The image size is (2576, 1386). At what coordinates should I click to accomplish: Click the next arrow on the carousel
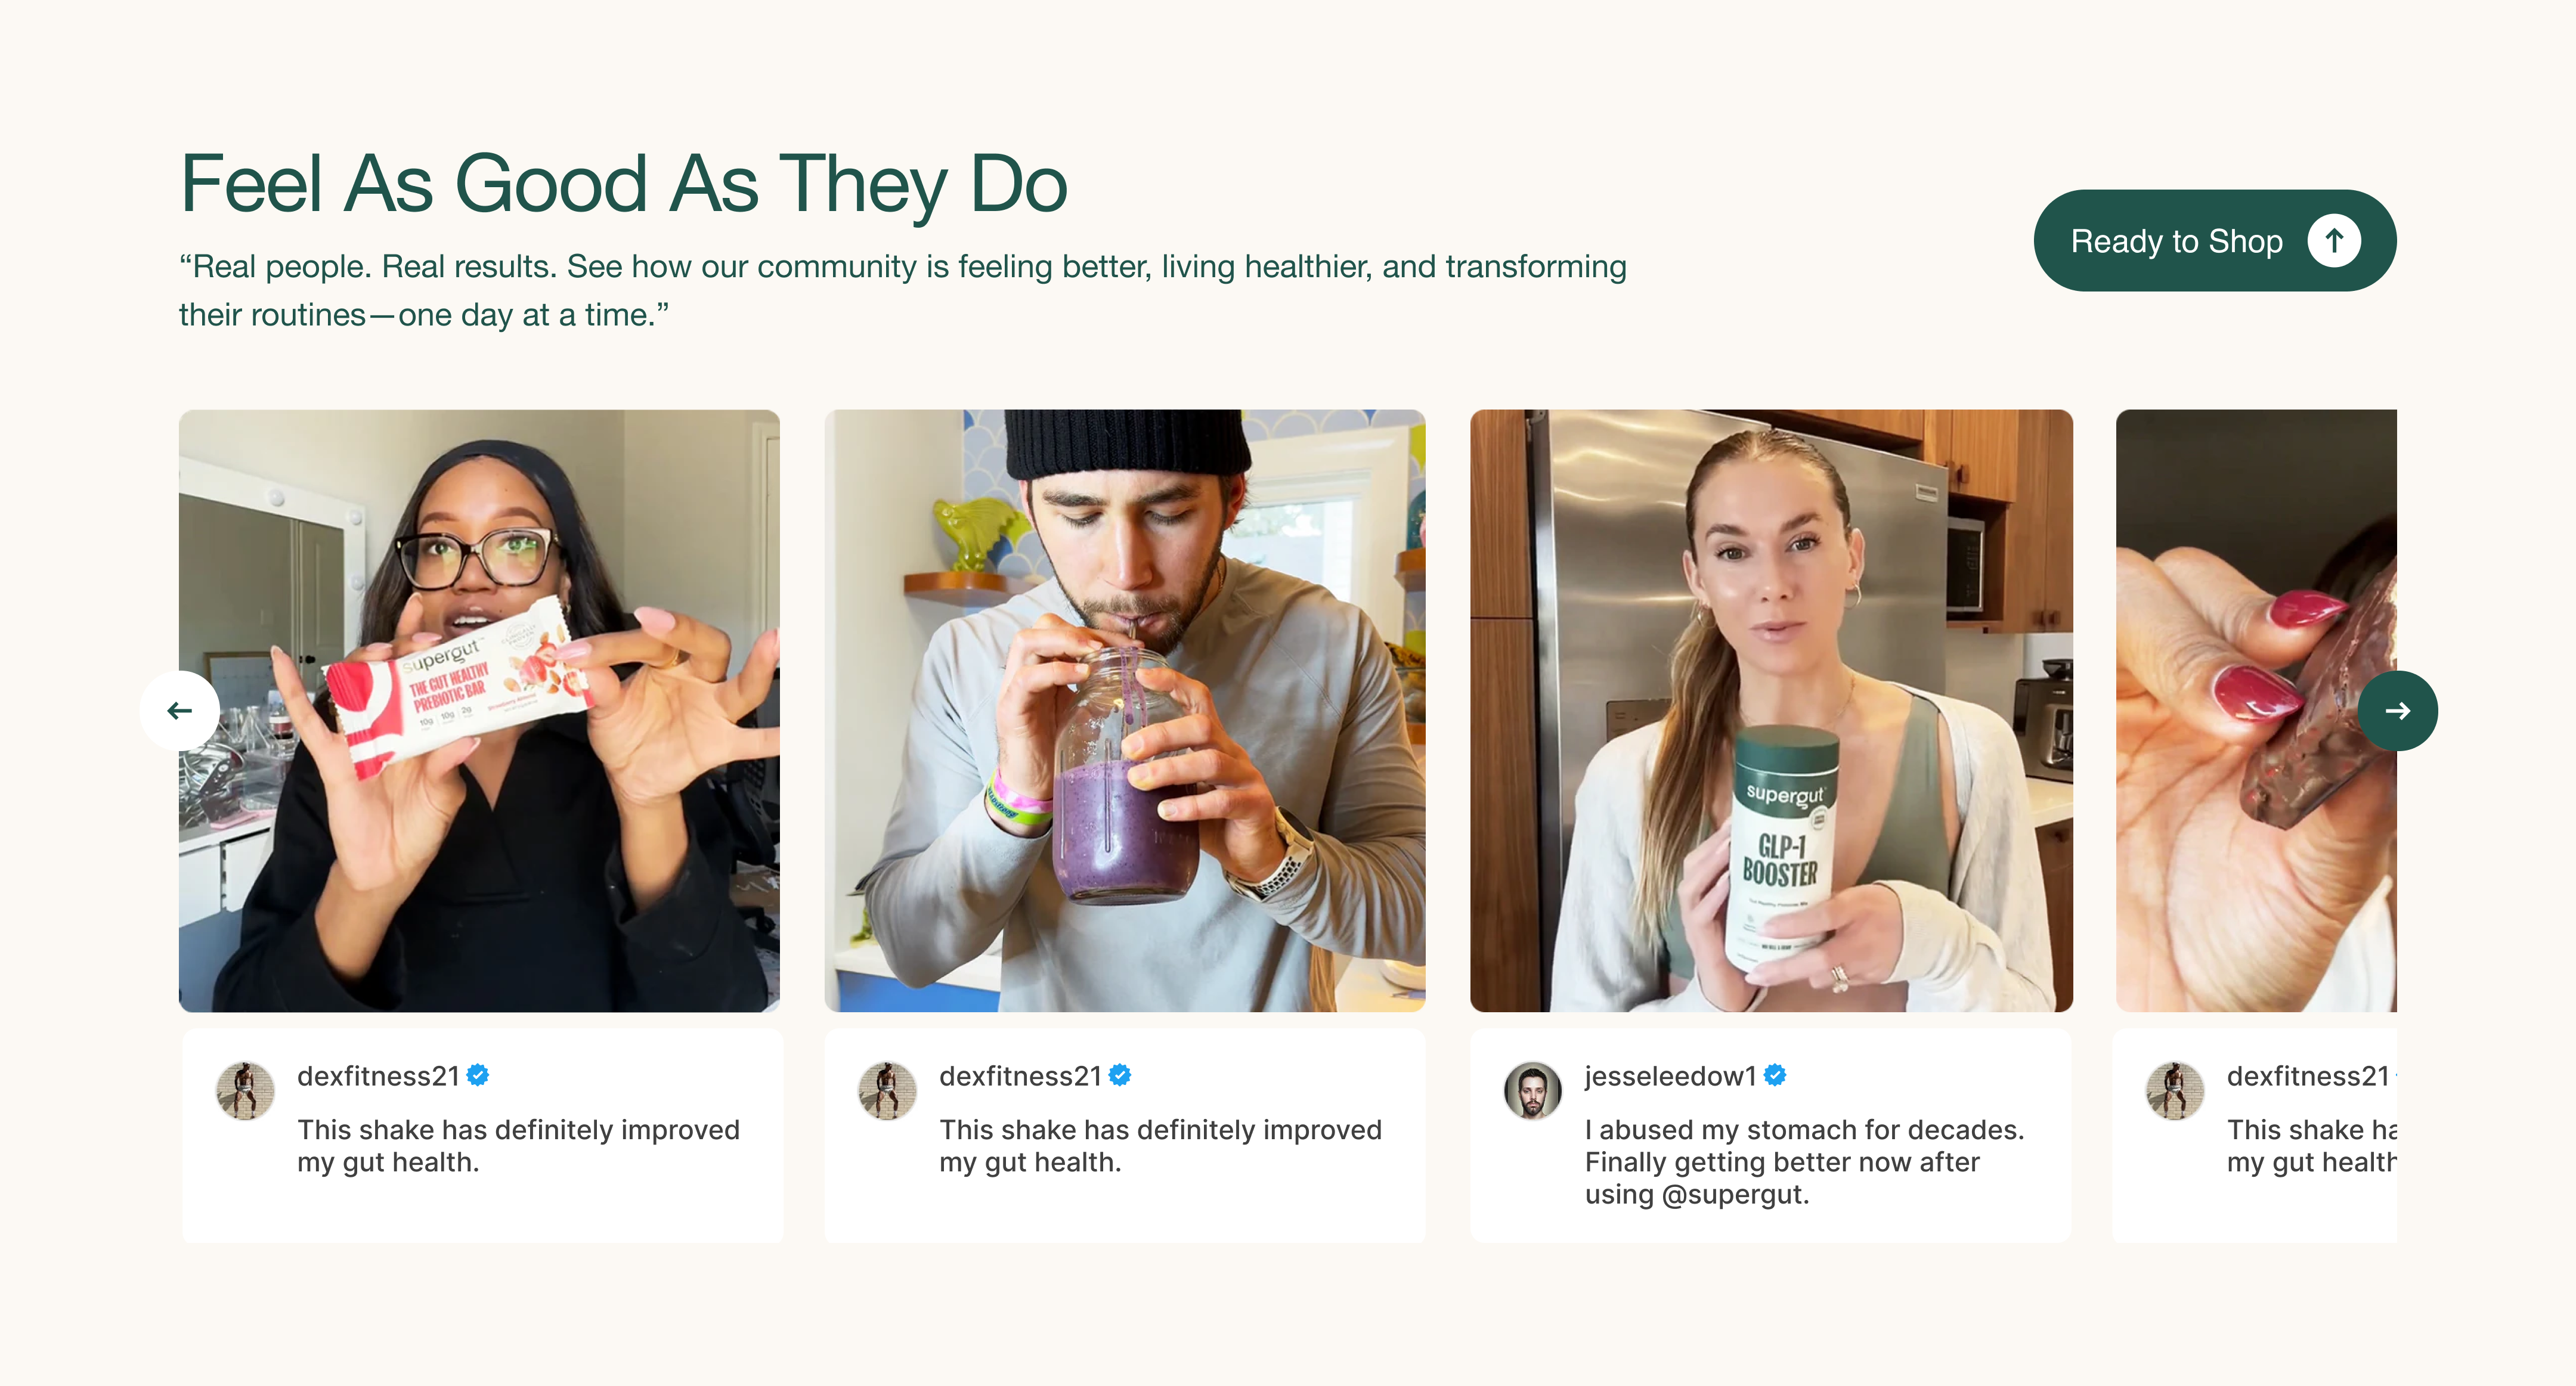coord(2396,711)
